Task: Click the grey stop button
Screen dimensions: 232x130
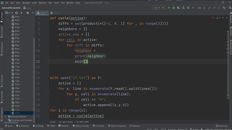Action: (x=193, y=8)
